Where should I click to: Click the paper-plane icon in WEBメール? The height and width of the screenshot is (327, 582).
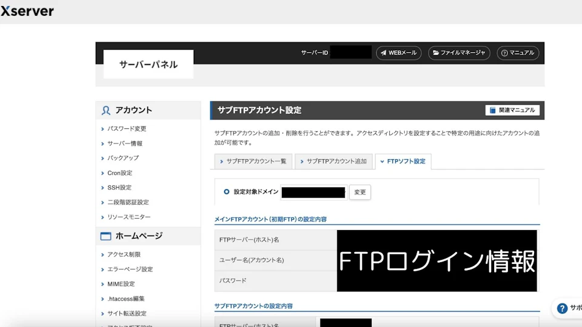[383, 53]
